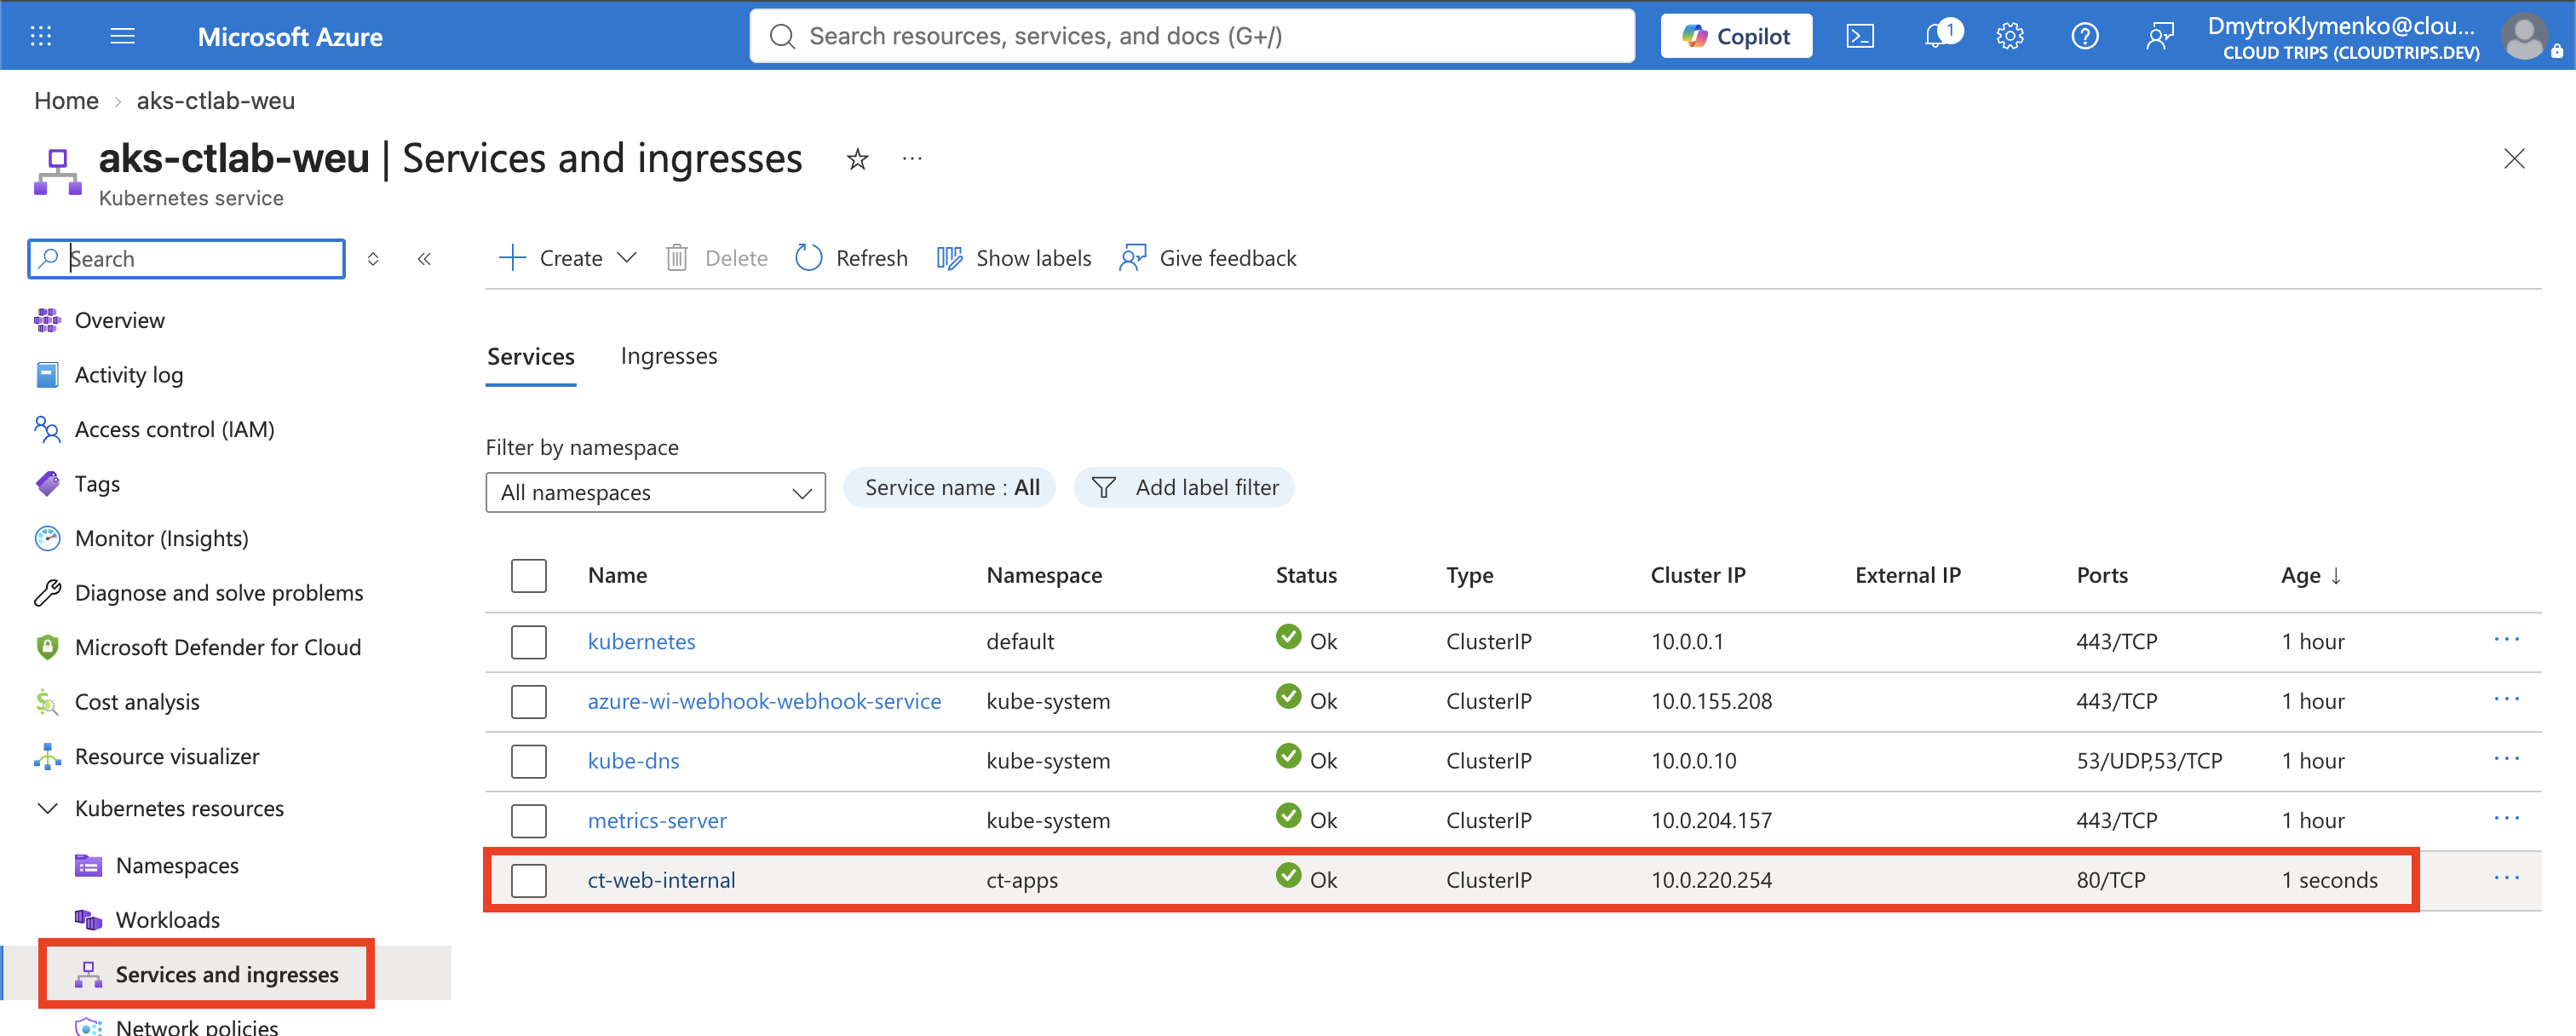Open the more options ellipsis beside the title
The height and width of the screenshot is (1036, 2576).
[911, 159]
